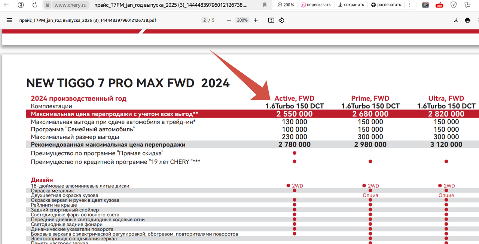The width and height of the screenshot is (479, 244).
Task: Click recommended price 2 980 000
Action: pos(370,144)
